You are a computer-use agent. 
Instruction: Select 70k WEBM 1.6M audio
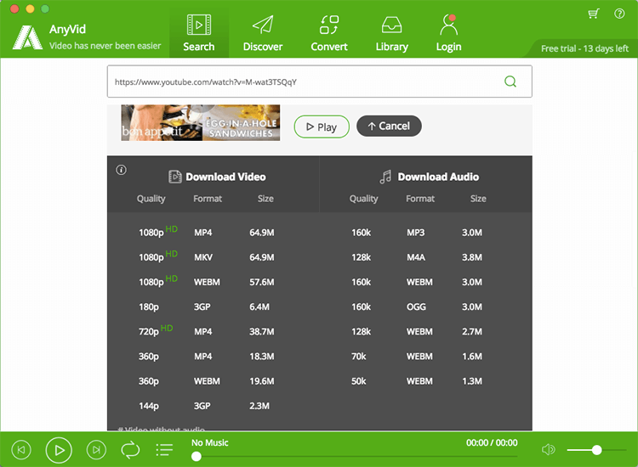coord(425,356)
